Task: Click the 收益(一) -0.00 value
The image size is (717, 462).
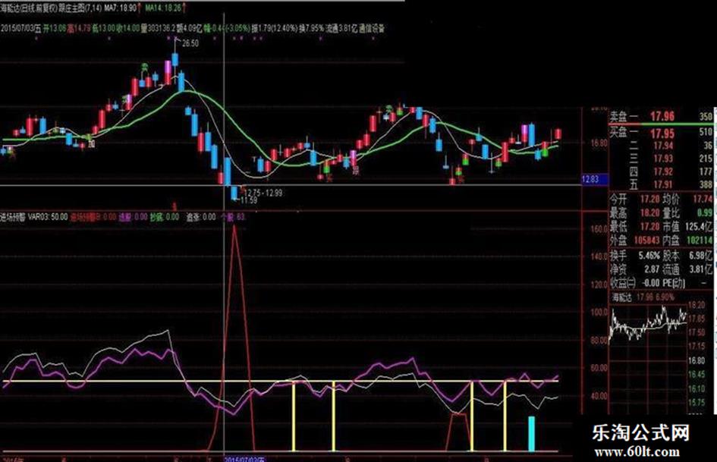Action: (650, 283)
